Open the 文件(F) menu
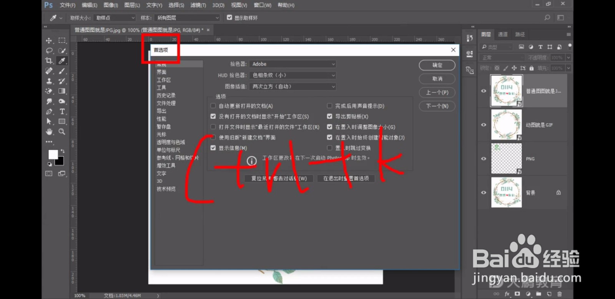Screen dimensions: 615x299 click(x=68, y=5)
